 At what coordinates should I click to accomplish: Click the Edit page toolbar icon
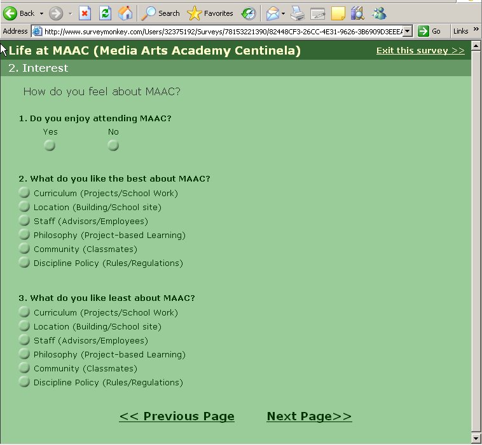[x=317, y=13]
